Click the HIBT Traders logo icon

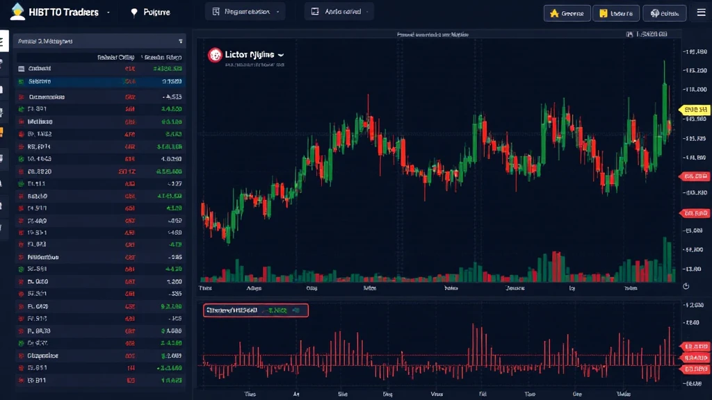click(17, 12)
